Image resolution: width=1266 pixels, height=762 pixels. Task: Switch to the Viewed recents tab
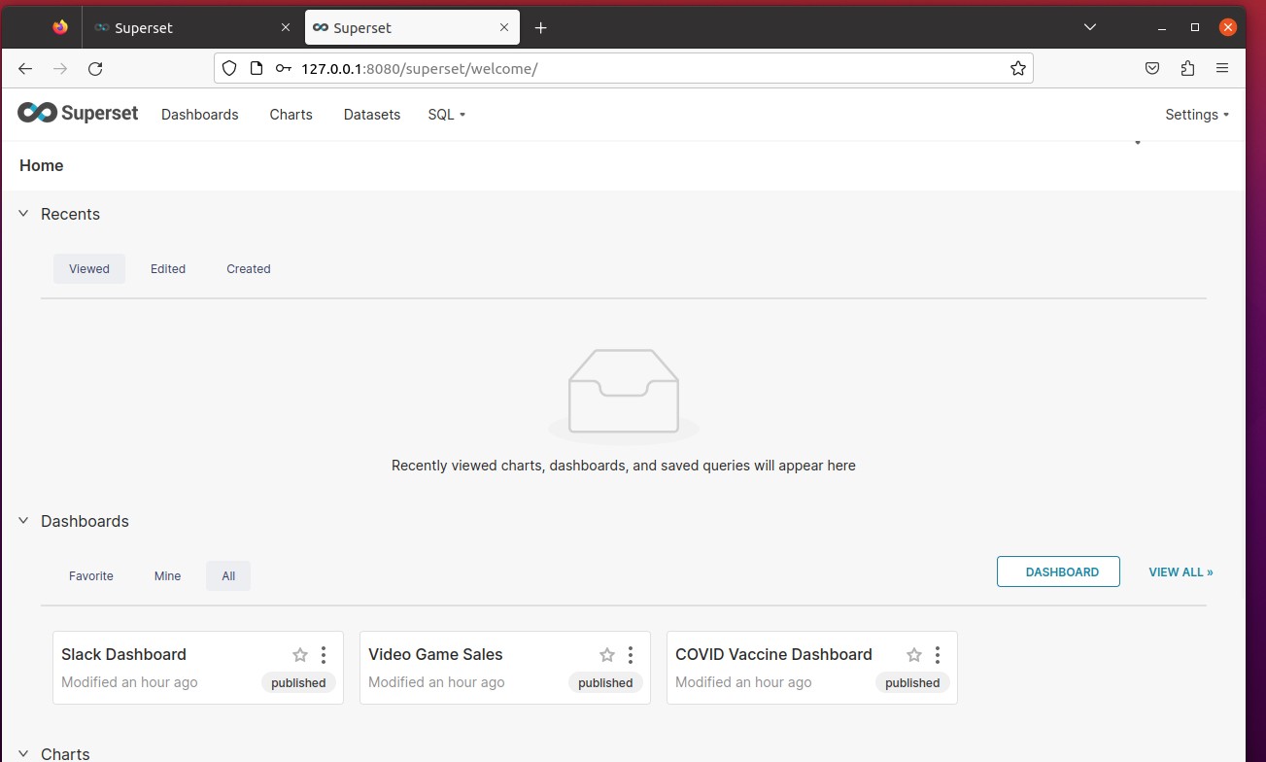89,269
